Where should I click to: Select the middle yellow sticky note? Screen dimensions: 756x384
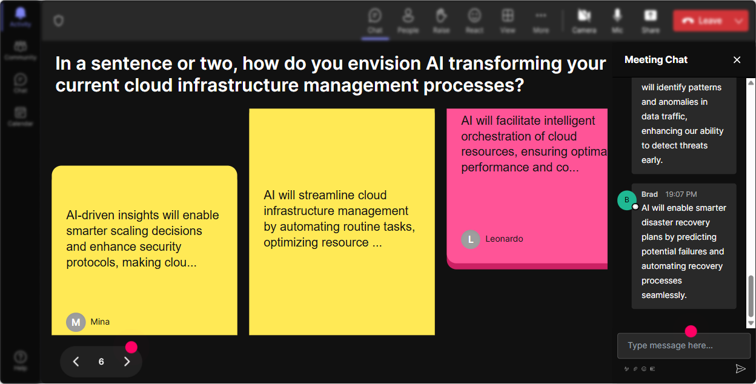pos(342,222)
